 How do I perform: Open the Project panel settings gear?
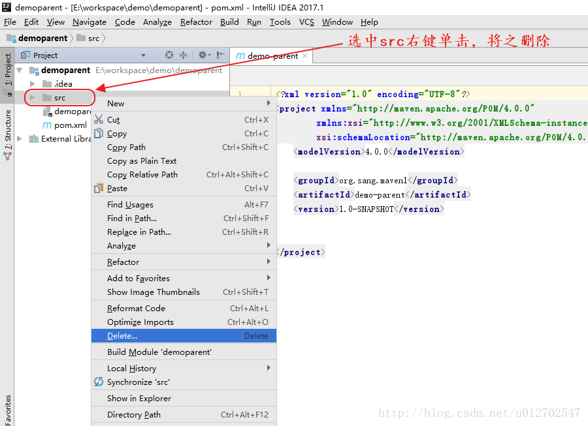203,55
